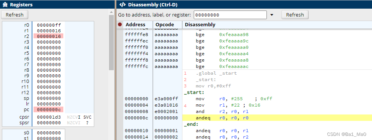Open the address history dropdown arrow

272,15
